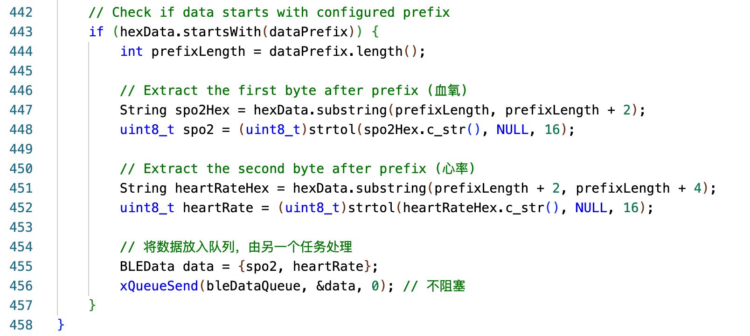Click the empty line 453 gutter number
Screen dimensions: 750x336
click(x=21, y=227)
